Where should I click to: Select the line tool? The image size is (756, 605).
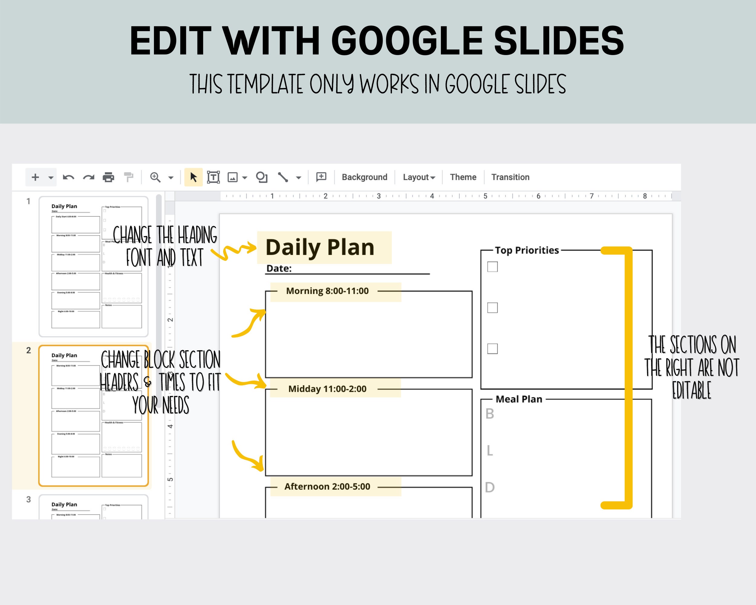283,177
